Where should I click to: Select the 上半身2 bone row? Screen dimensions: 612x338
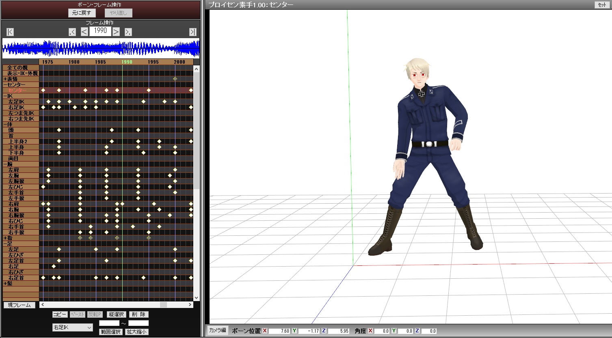[x=21, y=141]
